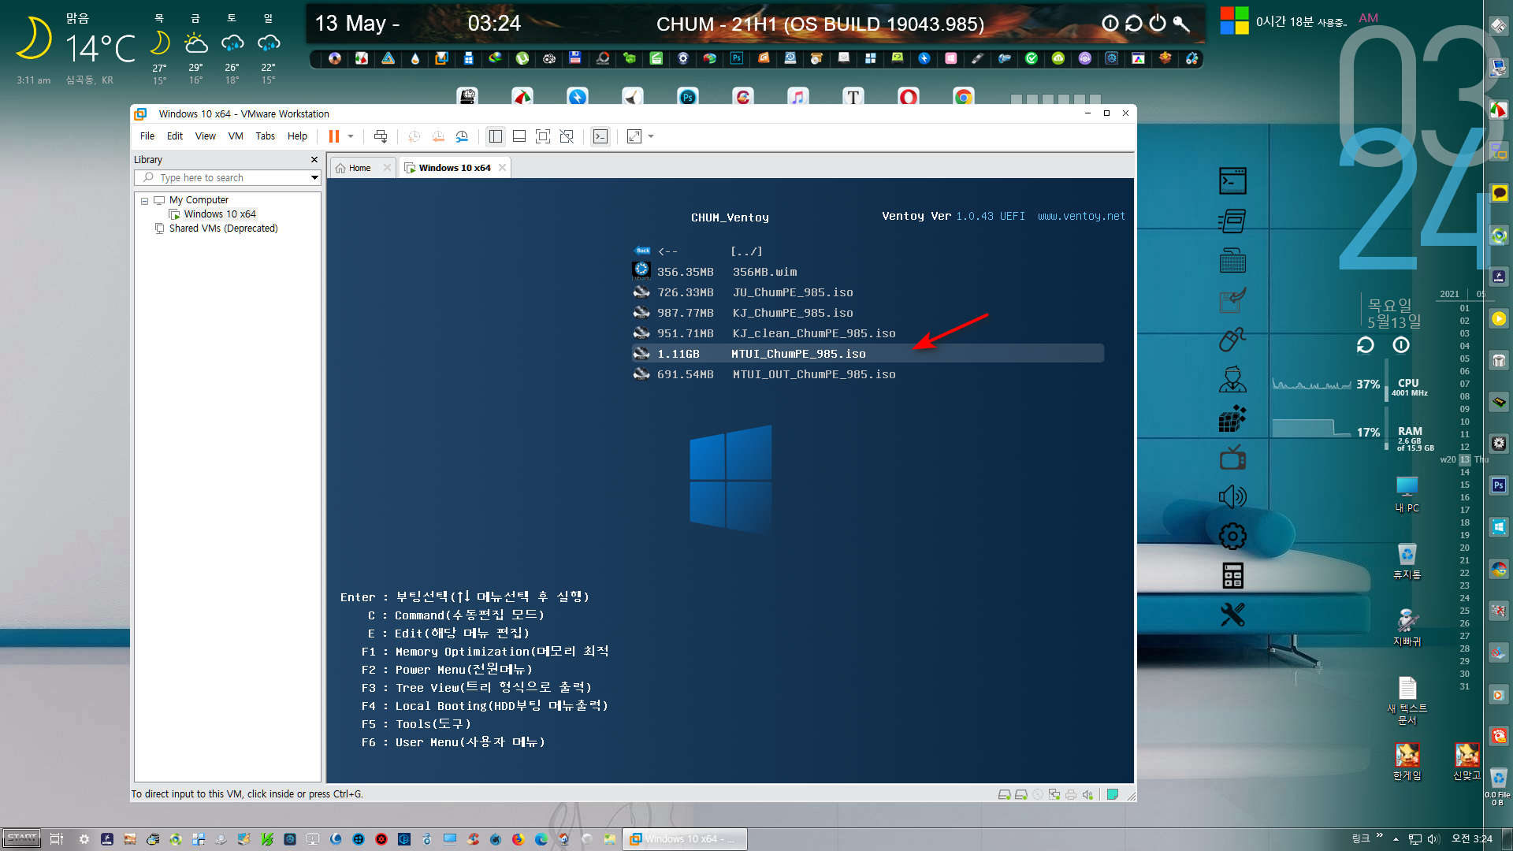Click the Opera icon in top dock
The width and height of the screenshot is (1513, 851).
click(909, 97)
